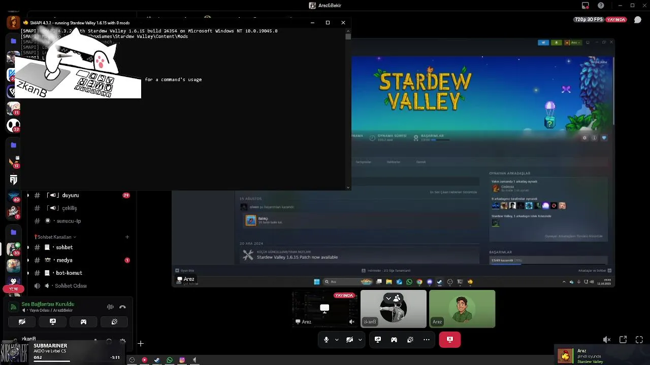Click the red play app in taskbar
The height and width of the screenshot is (365, 650).
[144, 360]
